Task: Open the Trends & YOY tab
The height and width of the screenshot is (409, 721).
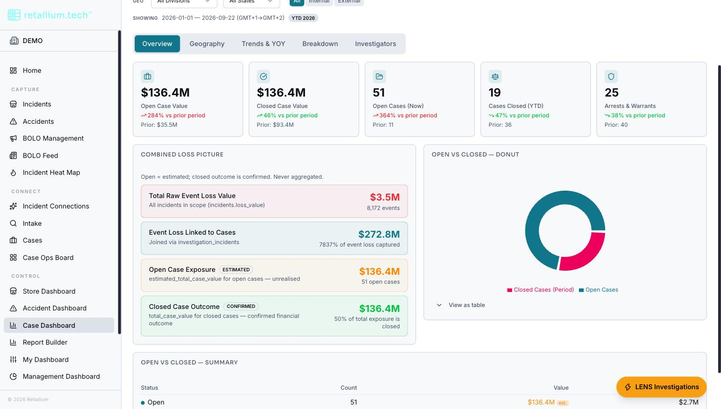Action: [263, 44]
